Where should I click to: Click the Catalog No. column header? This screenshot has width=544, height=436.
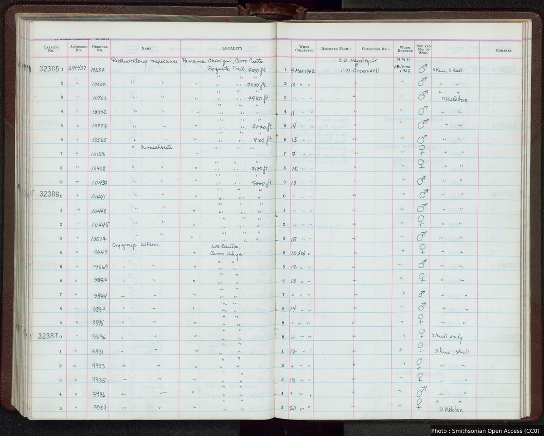click(49, 49)
